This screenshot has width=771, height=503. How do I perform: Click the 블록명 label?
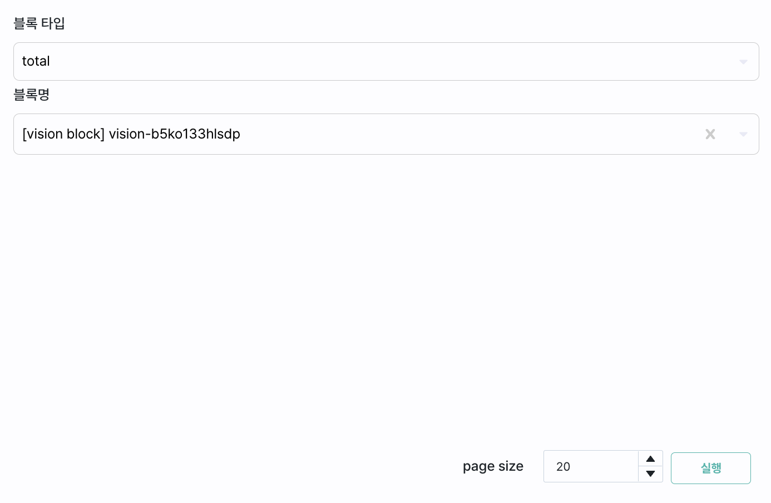click(x=32, y=95)
